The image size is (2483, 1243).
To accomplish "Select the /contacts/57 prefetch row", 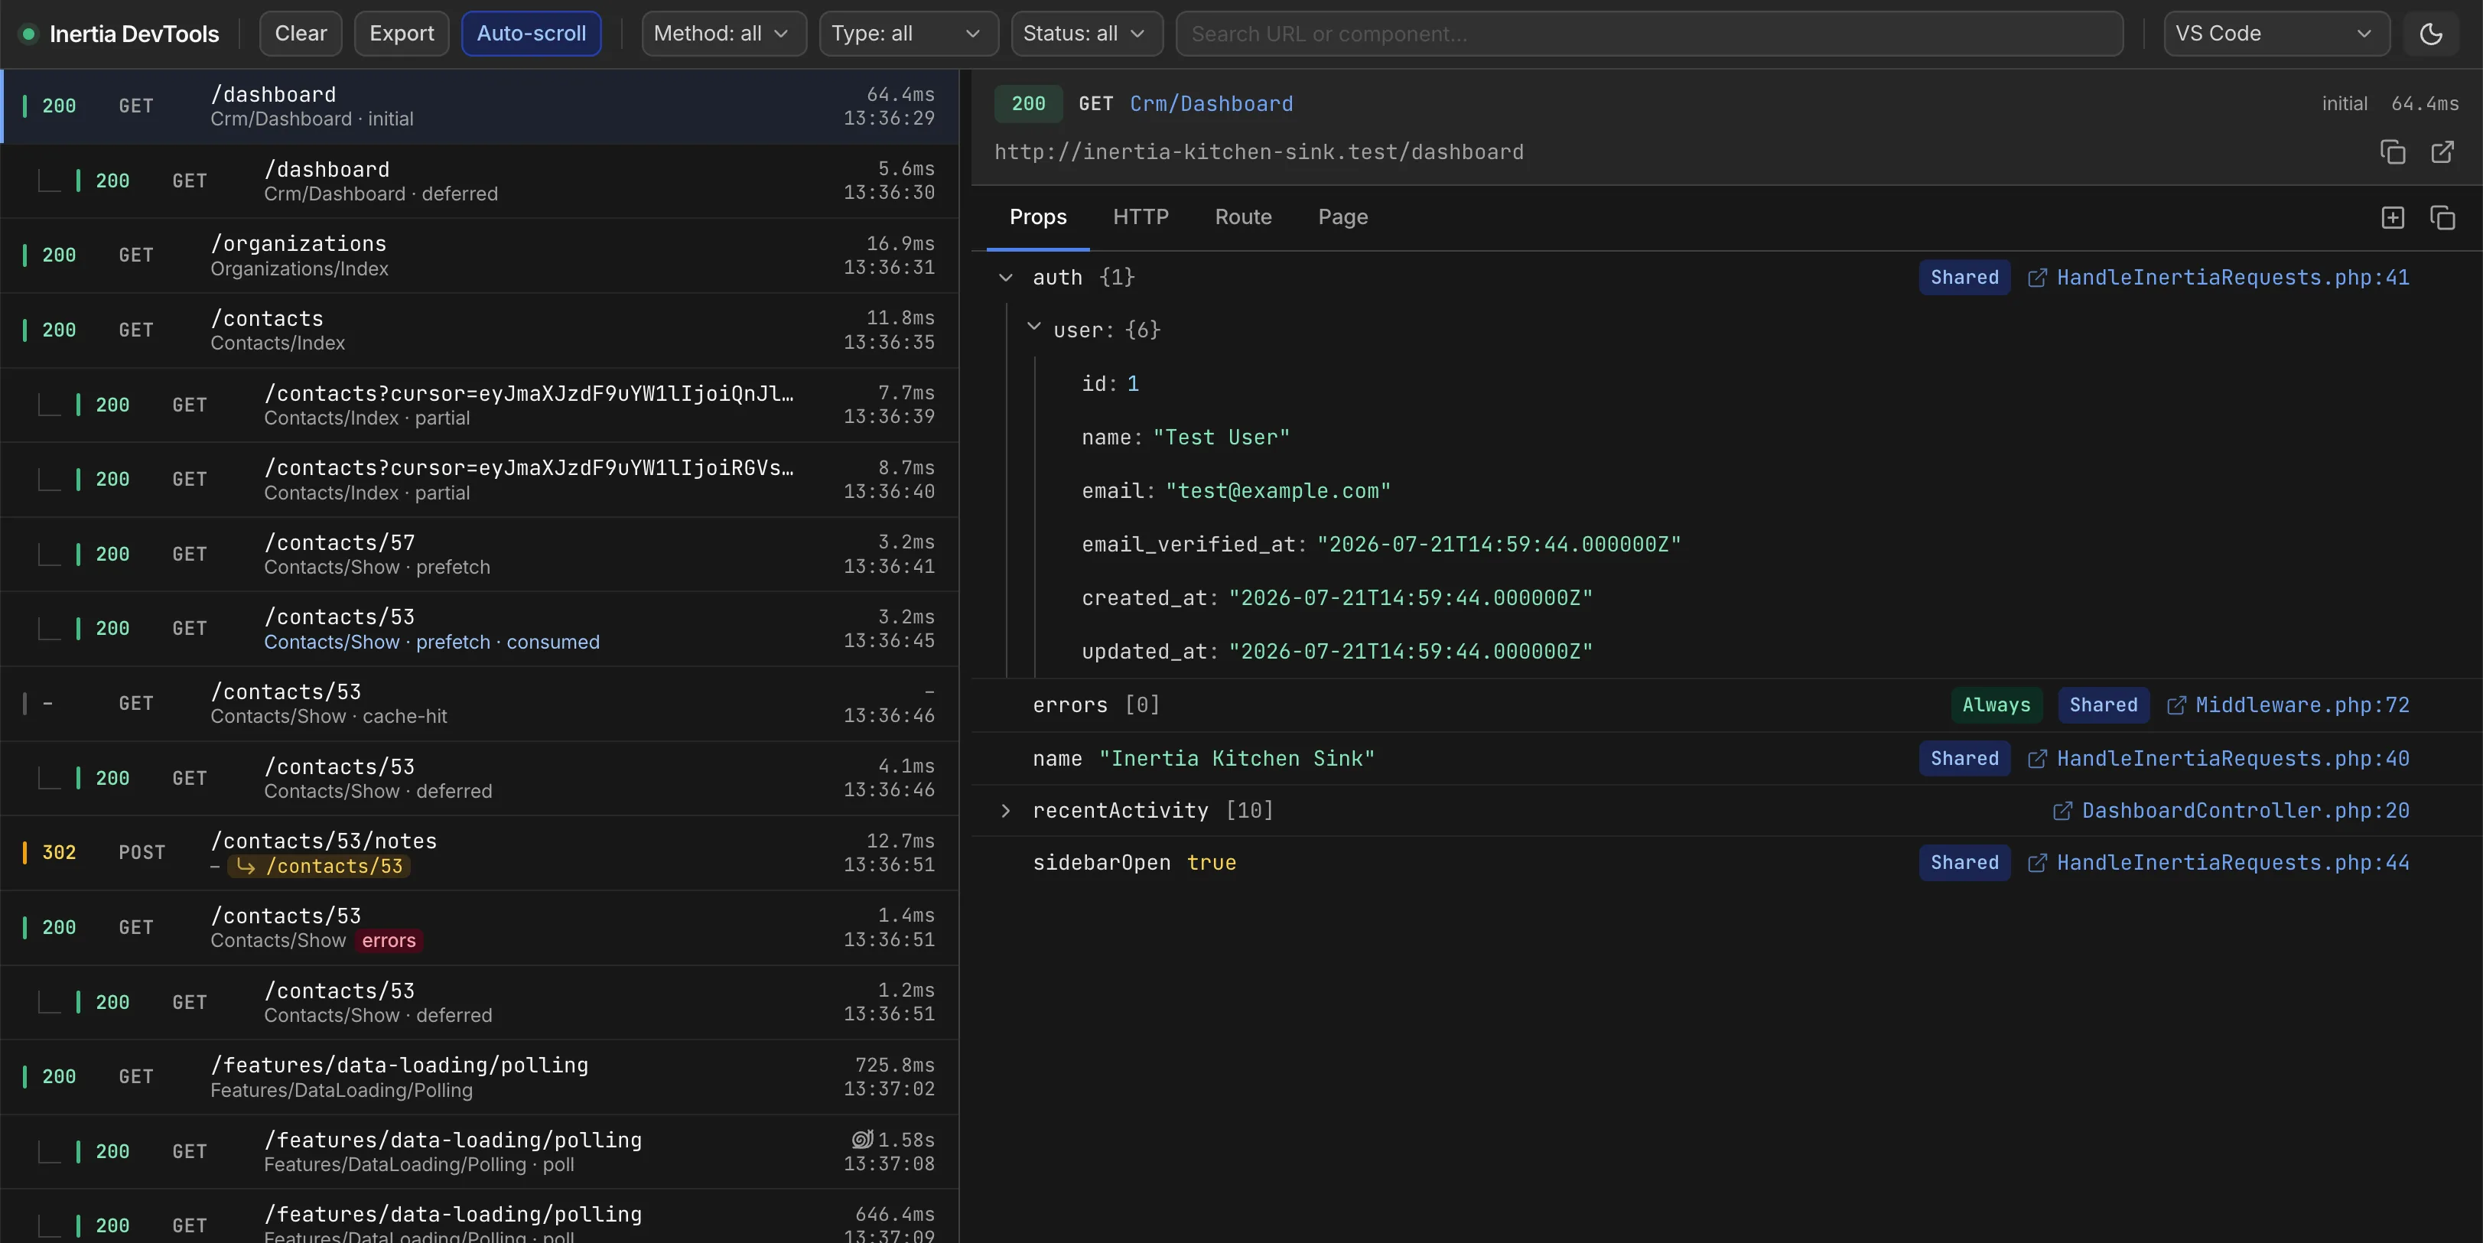I will pos(479,554).
